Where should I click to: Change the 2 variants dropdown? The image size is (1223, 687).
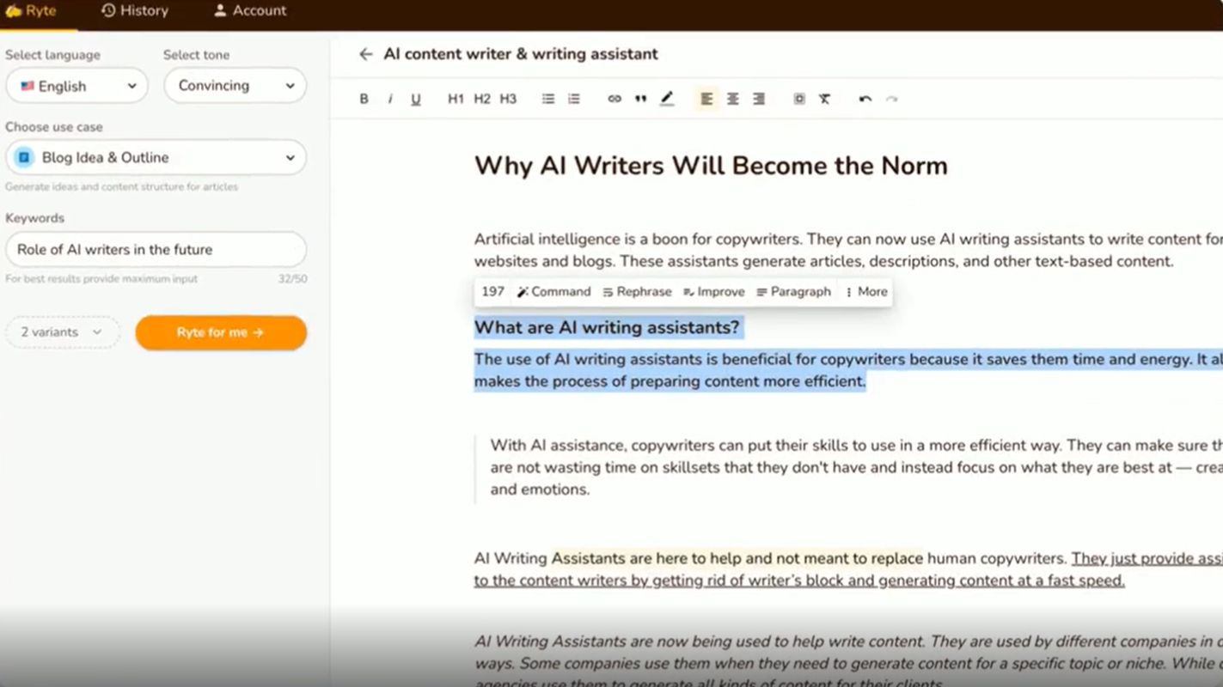(x=63, y=332)
